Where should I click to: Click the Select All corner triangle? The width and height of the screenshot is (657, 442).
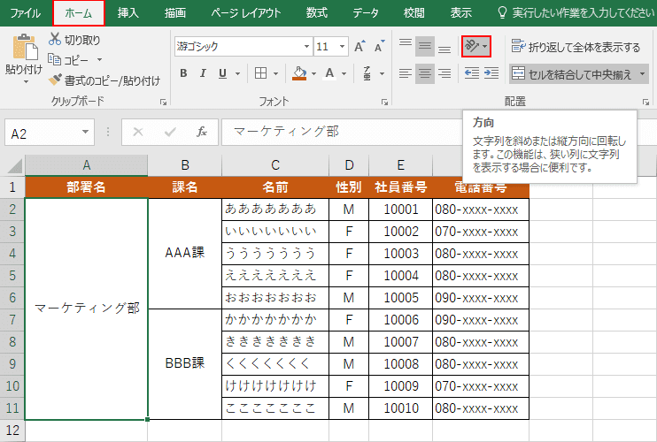(15, 166)
